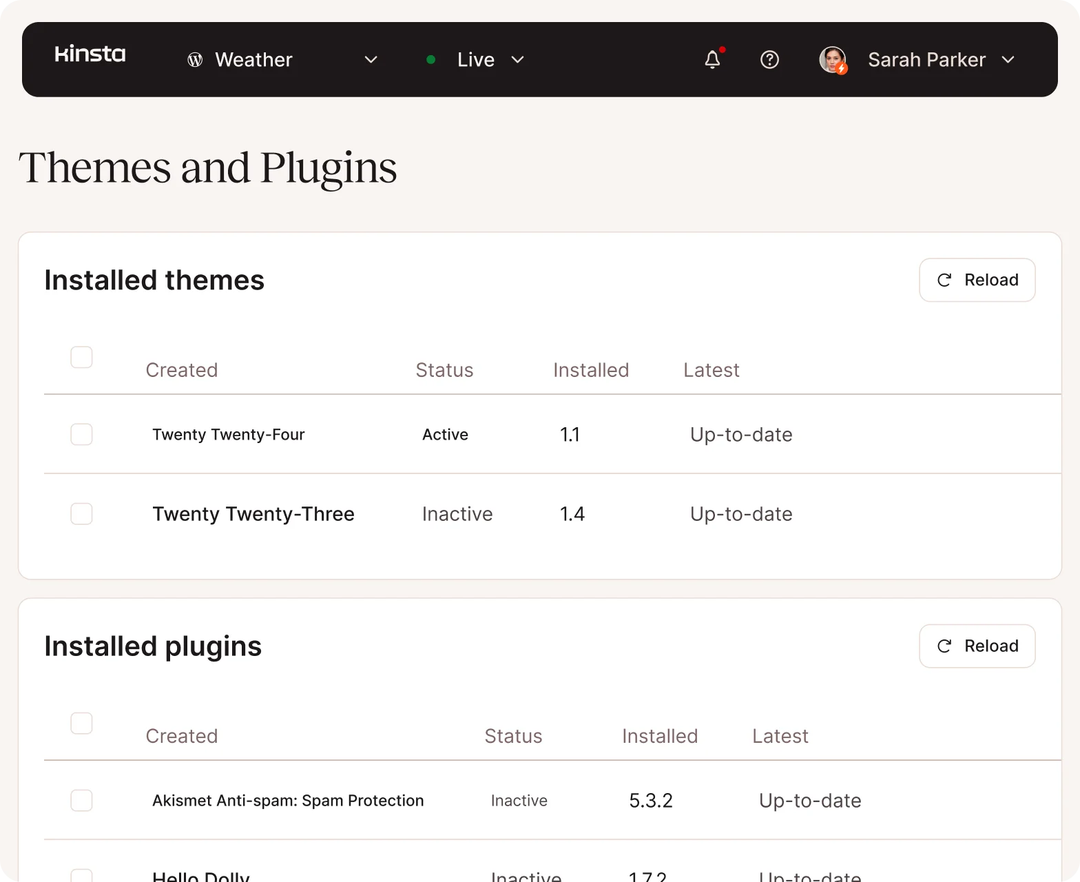
Task: Click the green Live status dot
Action: (431, 60)
